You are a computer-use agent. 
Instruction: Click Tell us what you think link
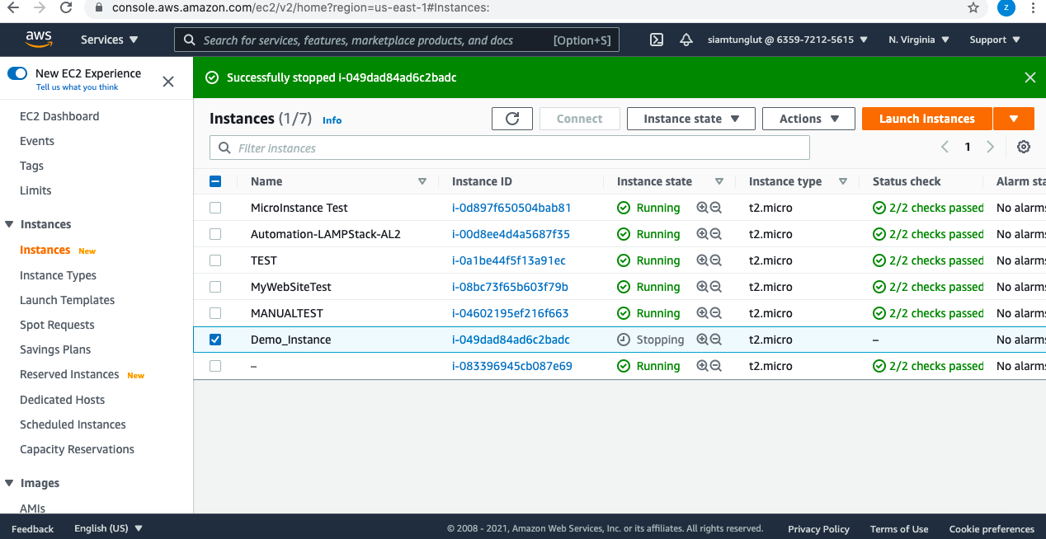(x=77, y=87)
